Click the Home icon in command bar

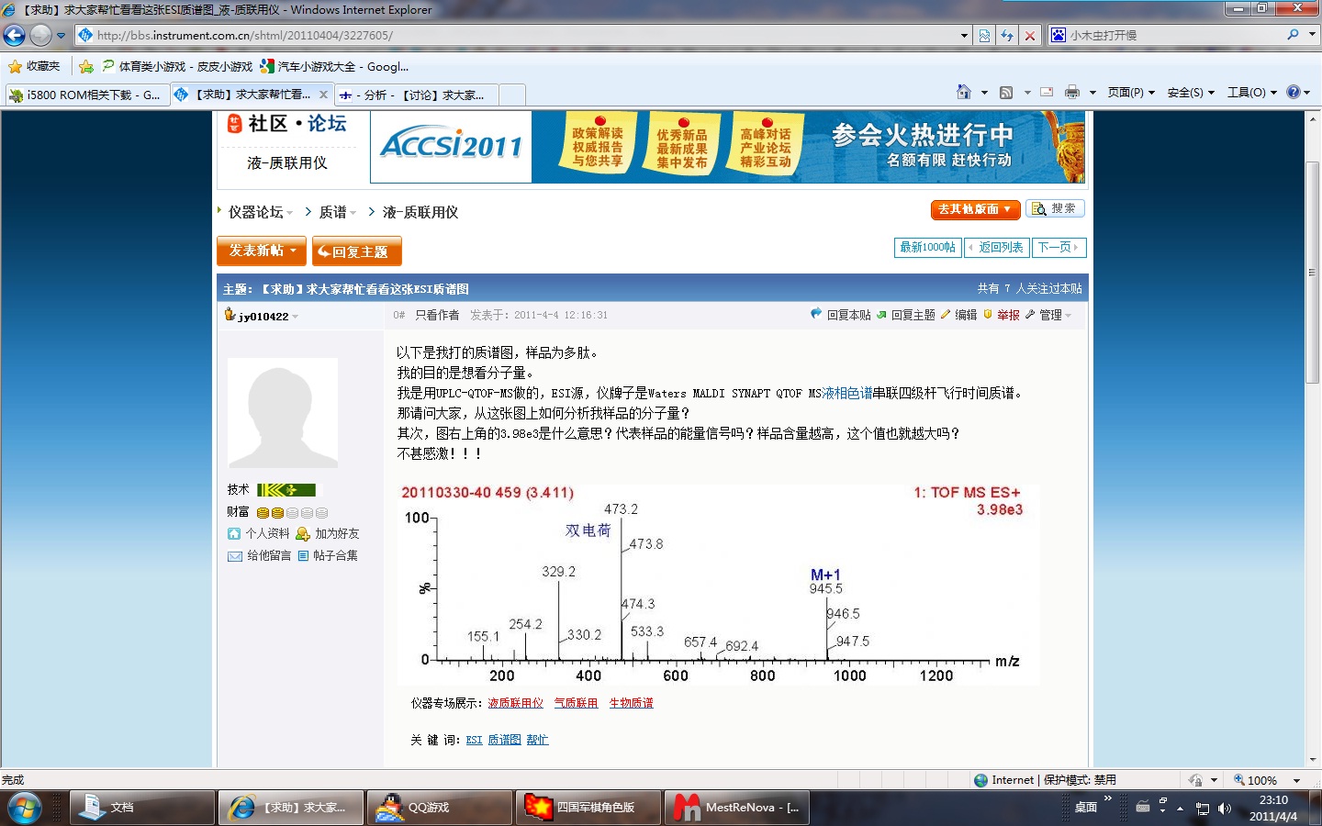964,92
